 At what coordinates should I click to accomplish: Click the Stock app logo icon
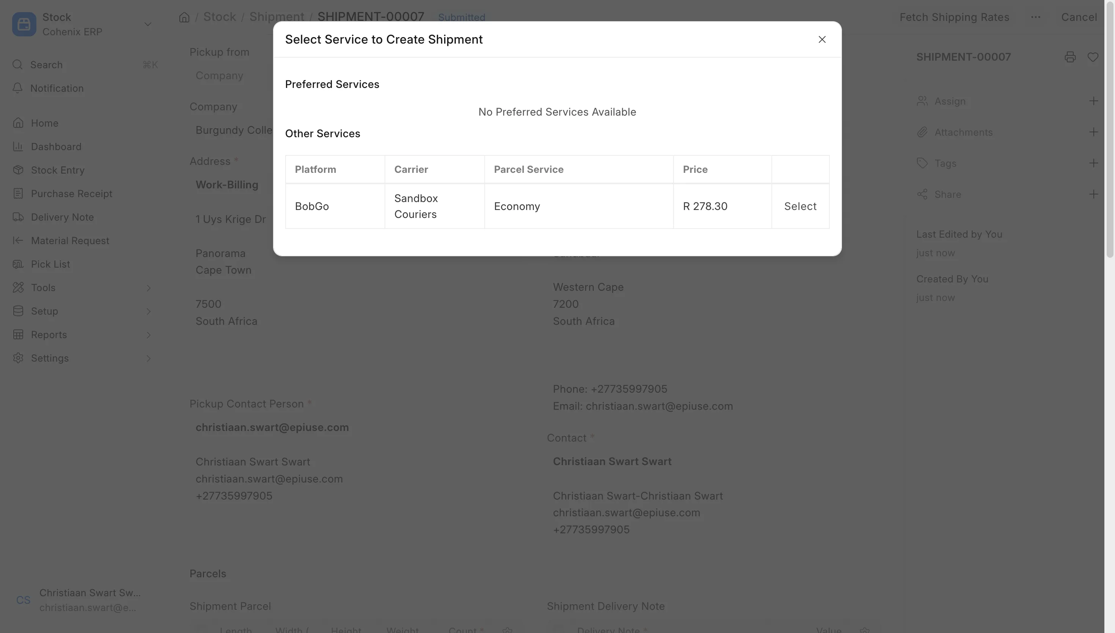24,24
